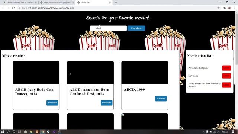Click the Nomination list: heading

[200, 56]
